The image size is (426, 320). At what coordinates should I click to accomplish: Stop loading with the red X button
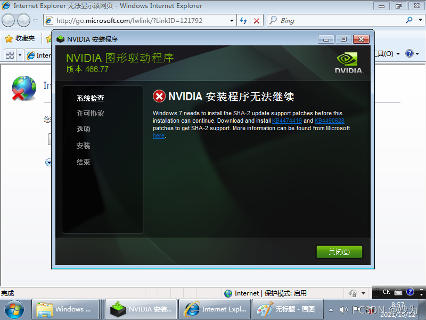pyautogui.click(x=257, y=21)
